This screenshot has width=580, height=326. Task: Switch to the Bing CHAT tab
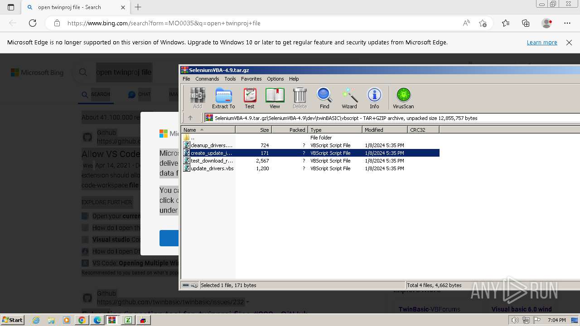139,94
